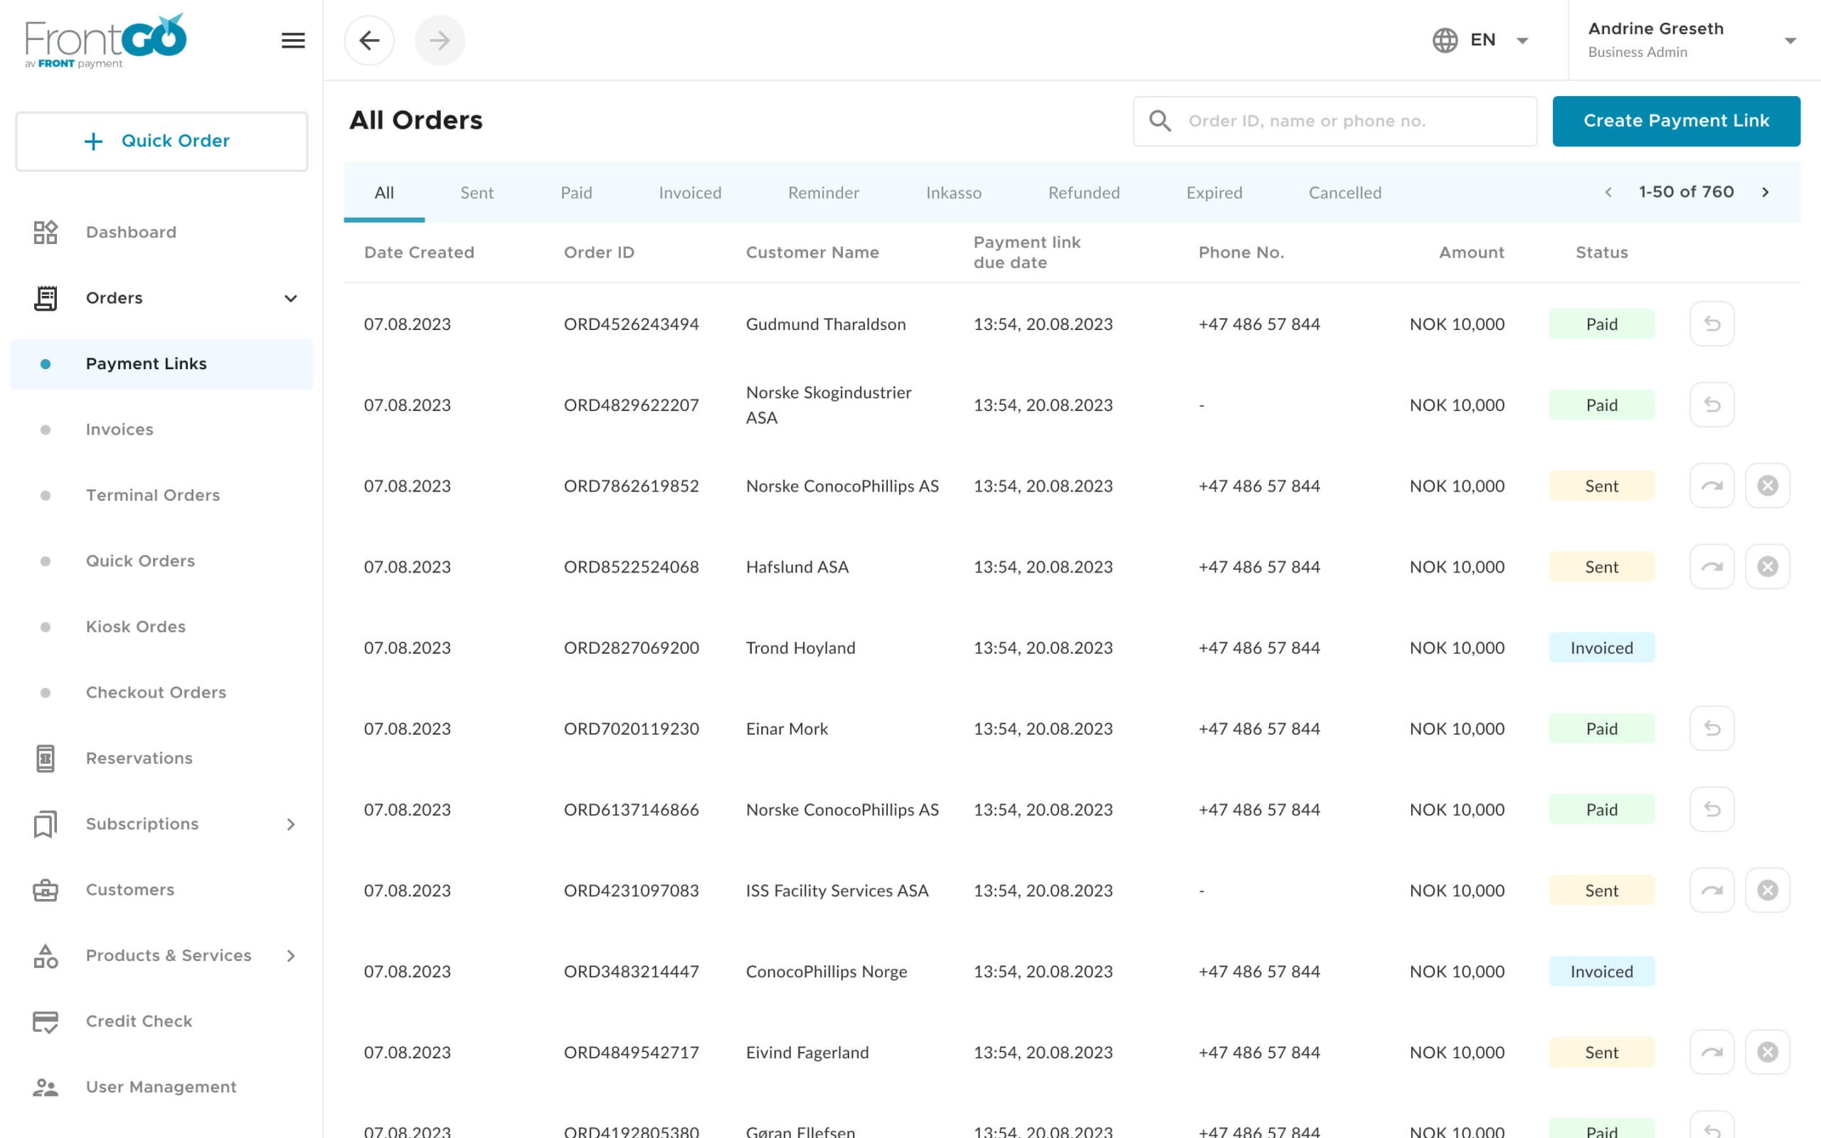Click the back arrow navigation button

pyautogui.click(x=368, y=41)
